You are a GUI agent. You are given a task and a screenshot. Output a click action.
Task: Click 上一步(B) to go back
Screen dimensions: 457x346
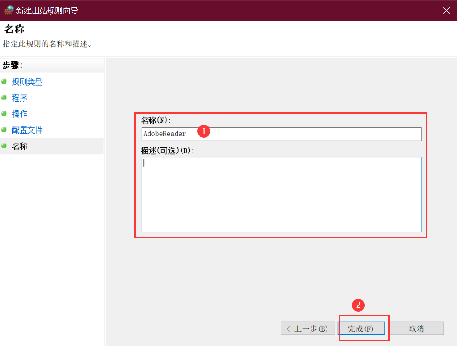coord(308,328)
